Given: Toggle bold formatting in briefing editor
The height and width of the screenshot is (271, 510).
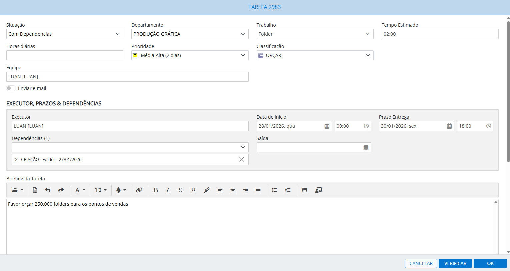Looking at the screenshot, I should tap(156, 190).
